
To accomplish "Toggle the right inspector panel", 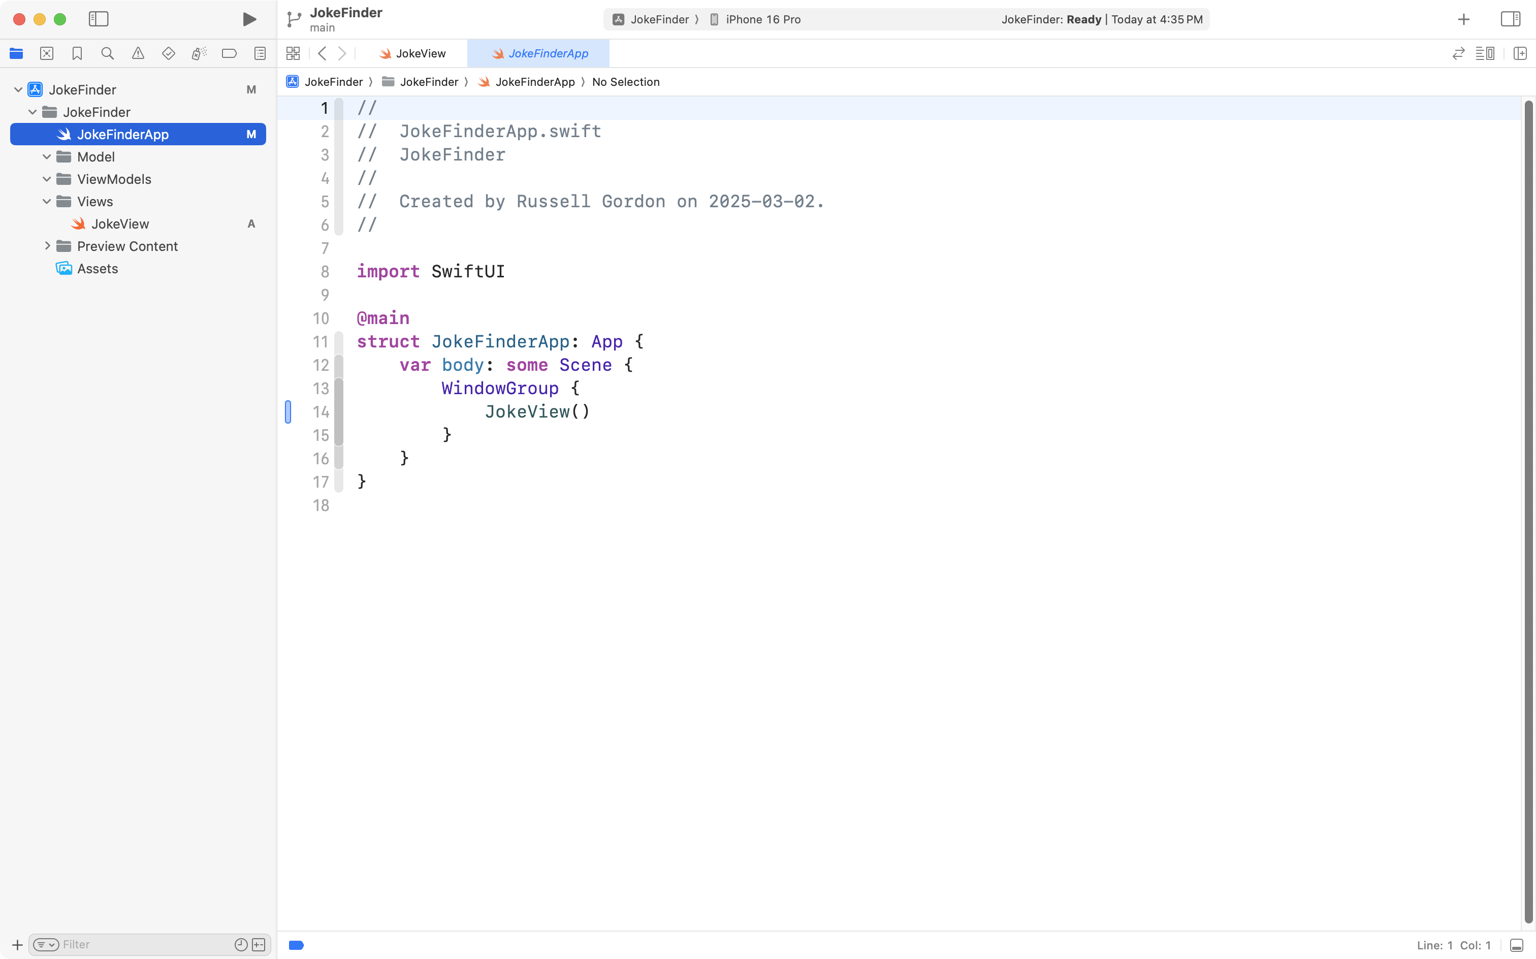I will coord(1510,19).
